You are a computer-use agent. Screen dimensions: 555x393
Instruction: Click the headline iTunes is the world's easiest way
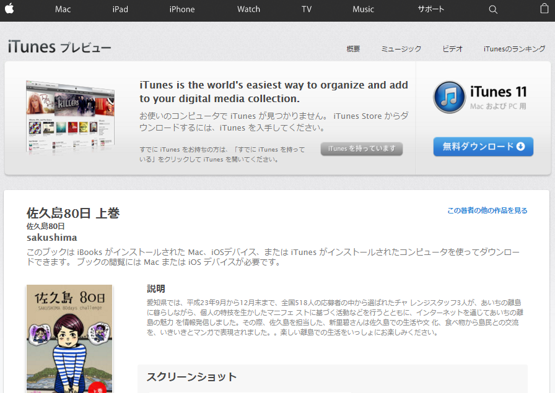(274, 92)
